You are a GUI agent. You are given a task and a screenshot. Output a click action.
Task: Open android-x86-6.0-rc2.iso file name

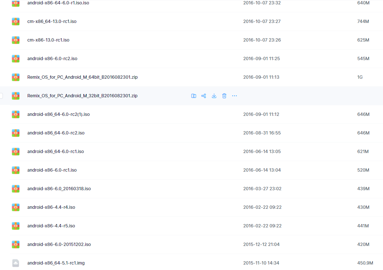tap(52, 59)
